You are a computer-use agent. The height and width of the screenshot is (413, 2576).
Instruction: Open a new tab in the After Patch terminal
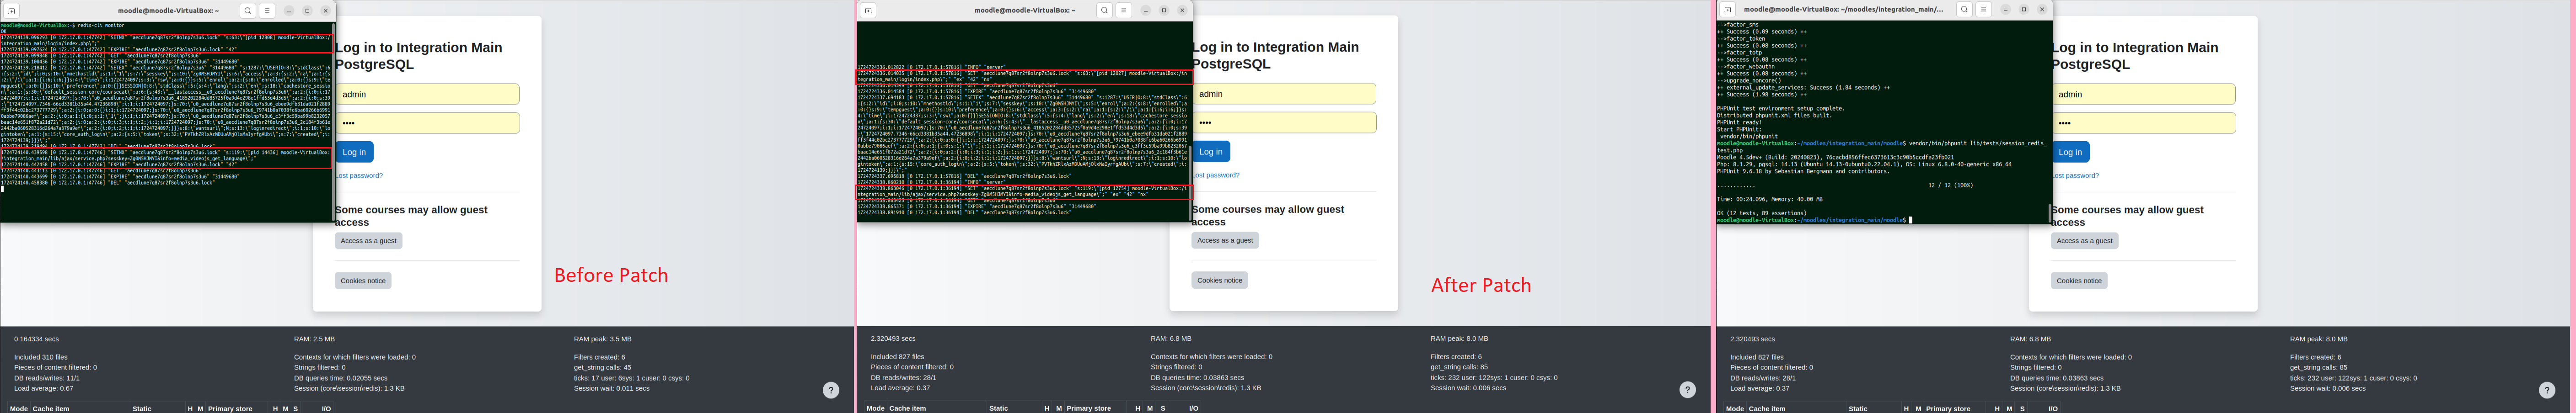coord(868,10)
